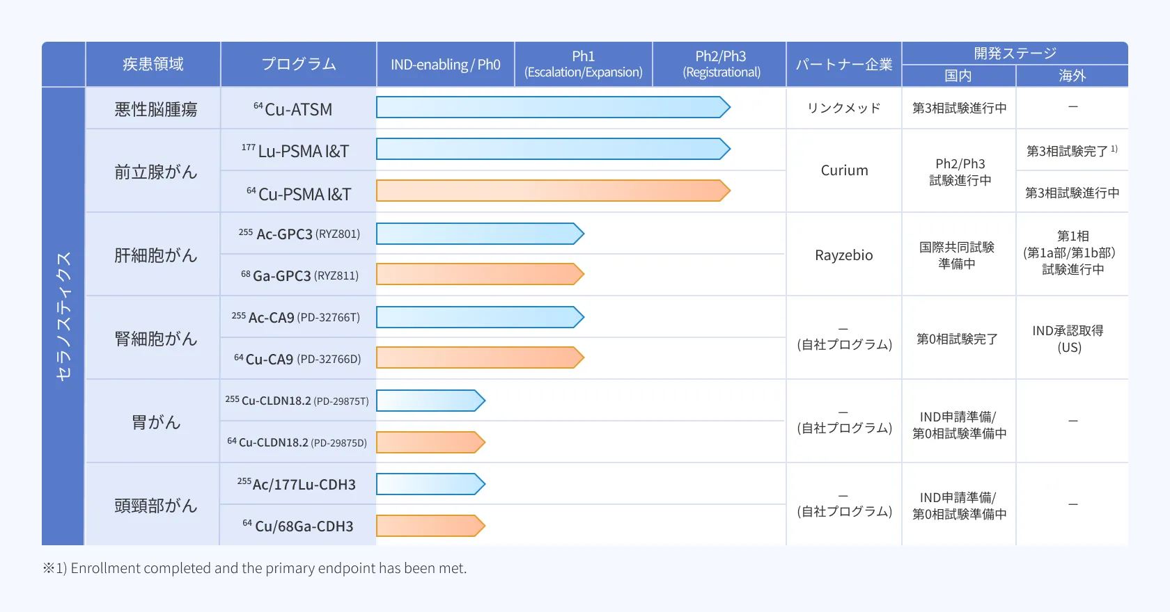Select the Curium partner cell
Viewport: 1170px width, 612px height.
coord(844,170)
